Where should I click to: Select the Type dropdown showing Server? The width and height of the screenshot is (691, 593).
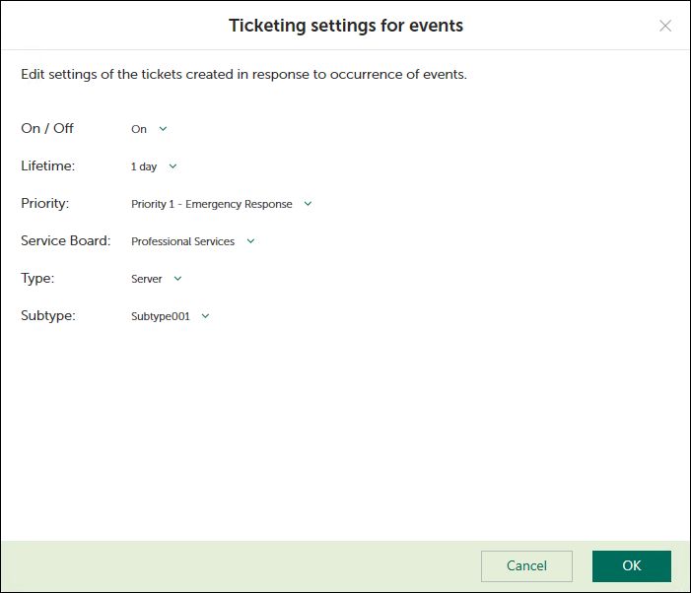click(146, 279)
